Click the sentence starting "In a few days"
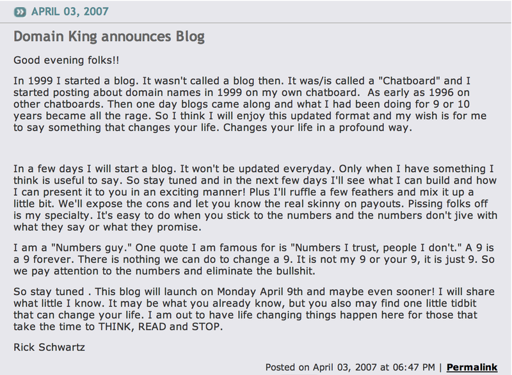This screenshot has width=512, height=375. point(95,169)
